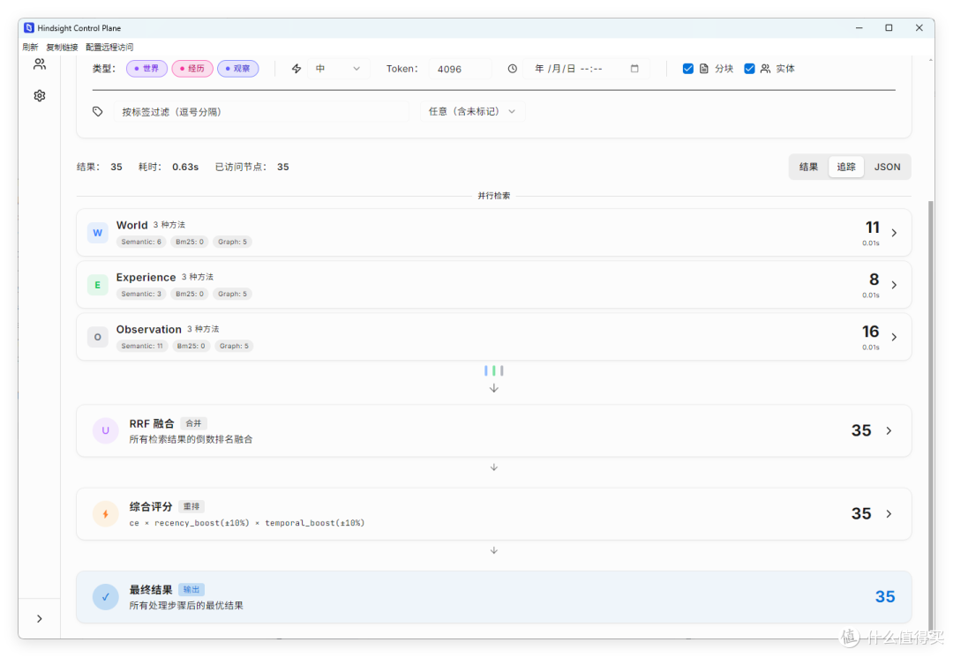Expand the Observation row chevron
This screenshot has width=953, height=657.
pyautogui.click(x=894, y=337)
